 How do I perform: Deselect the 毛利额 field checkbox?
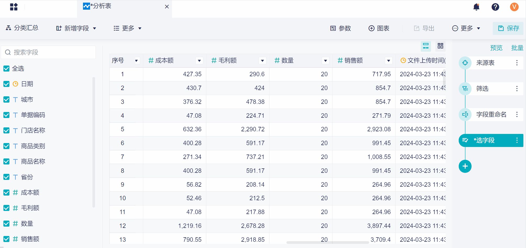7,208
